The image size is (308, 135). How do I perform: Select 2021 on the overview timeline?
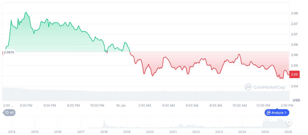click(173, 132)
